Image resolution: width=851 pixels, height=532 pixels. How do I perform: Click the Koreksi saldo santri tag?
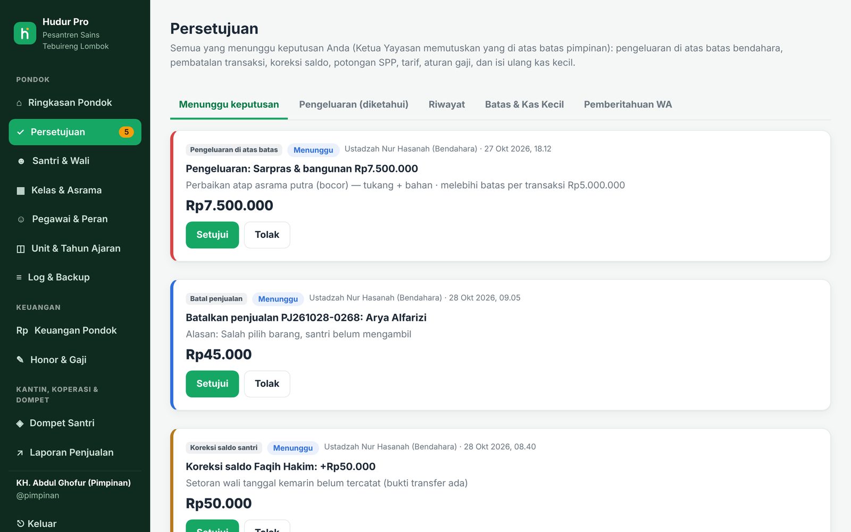224,448
